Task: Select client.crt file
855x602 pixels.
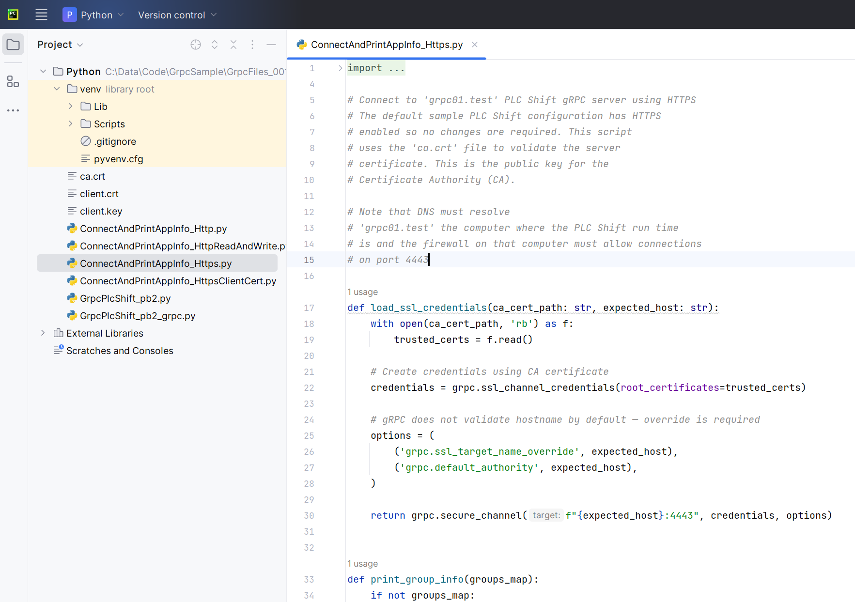Action: tap(99, 194)
